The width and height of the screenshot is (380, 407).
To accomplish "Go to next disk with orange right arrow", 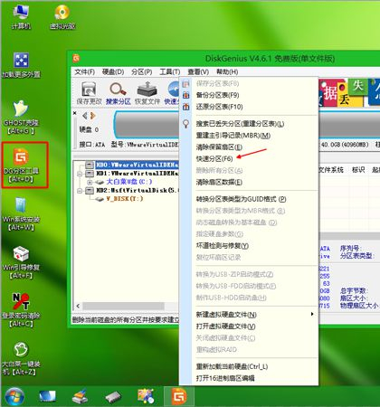I will point(92,116).
